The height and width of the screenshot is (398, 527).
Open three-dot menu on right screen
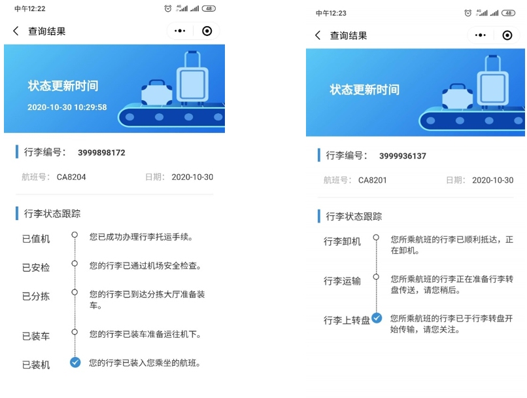[x=481, y=35]
